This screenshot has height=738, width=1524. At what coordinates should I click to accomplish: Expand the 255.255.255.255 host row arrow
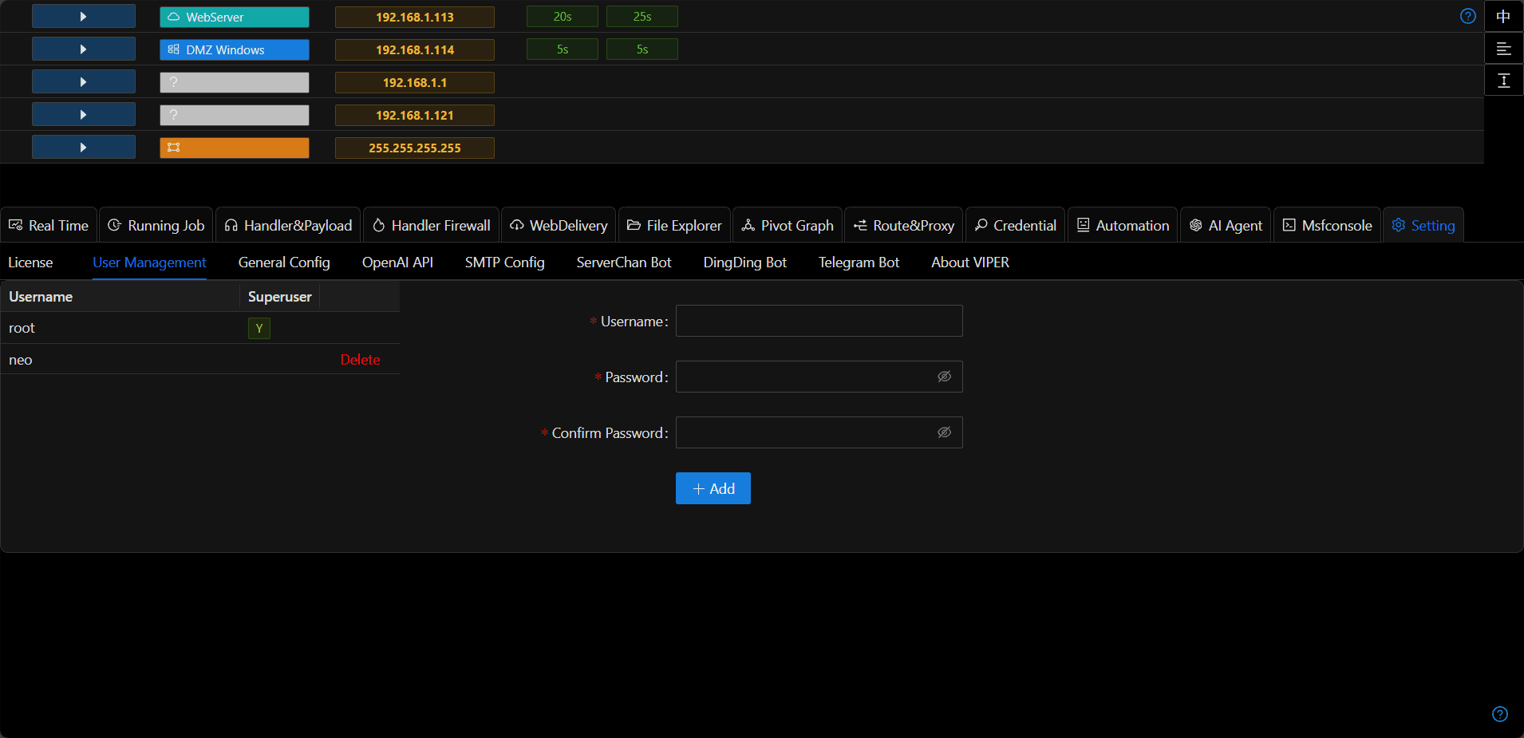83,148
